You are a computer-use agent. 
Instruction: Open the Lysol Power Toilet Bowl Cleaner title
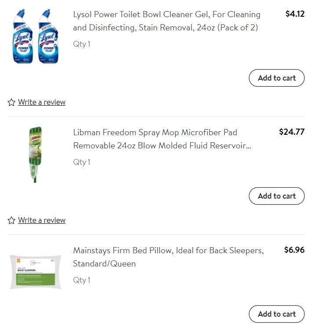point(167,21)
